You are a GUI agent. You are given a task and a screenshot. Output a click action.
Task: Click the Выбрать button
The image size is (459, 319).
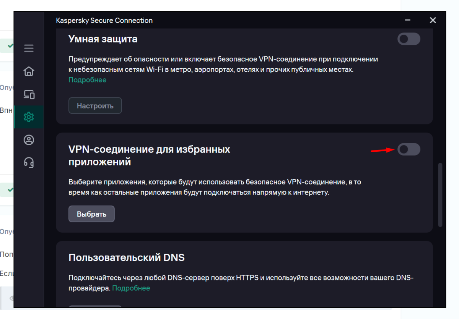tap(91, 214)
